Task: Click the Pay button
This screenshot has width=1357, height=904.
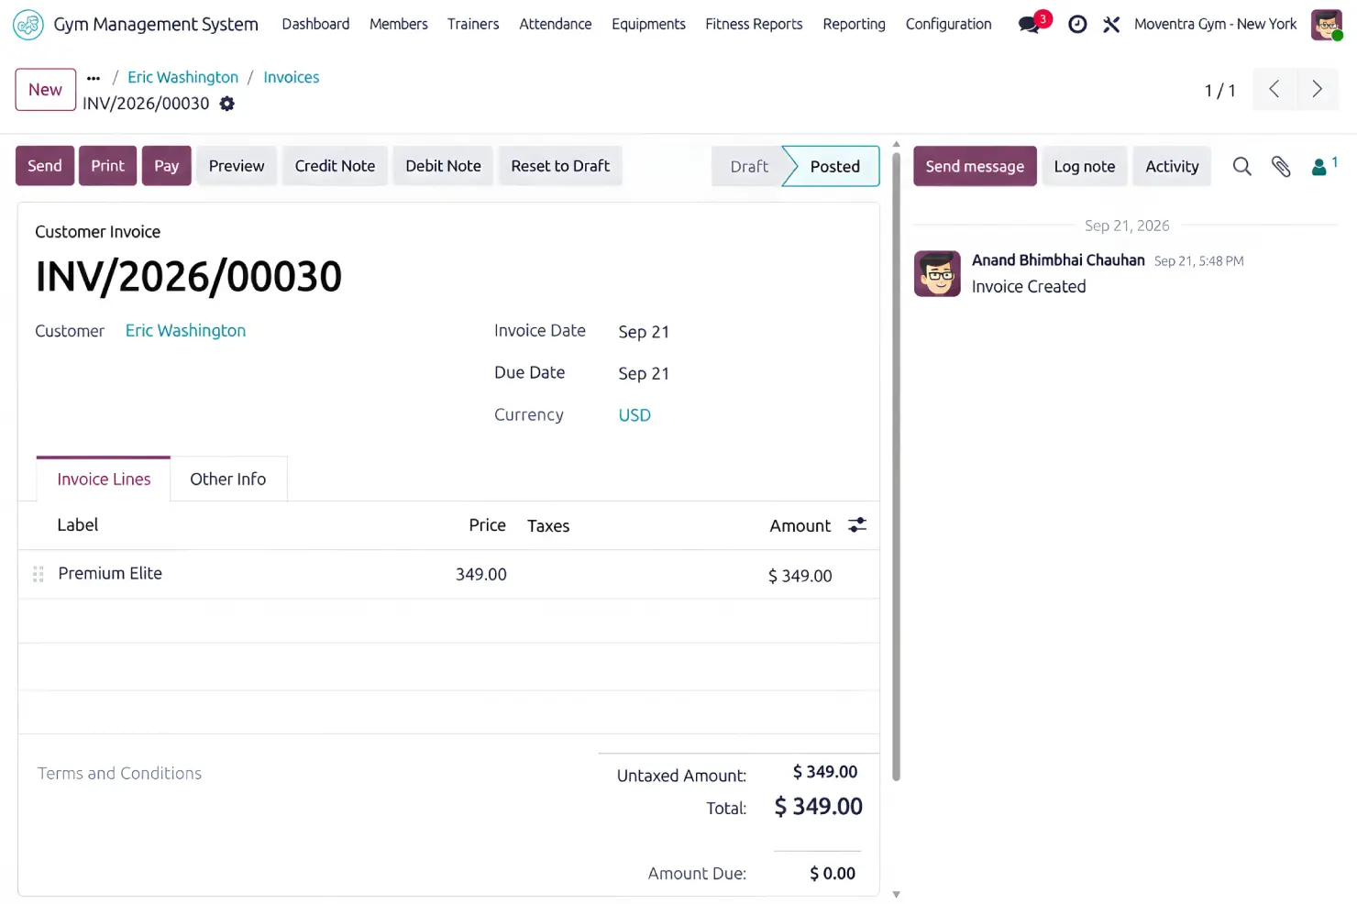Action: point(166,166)
